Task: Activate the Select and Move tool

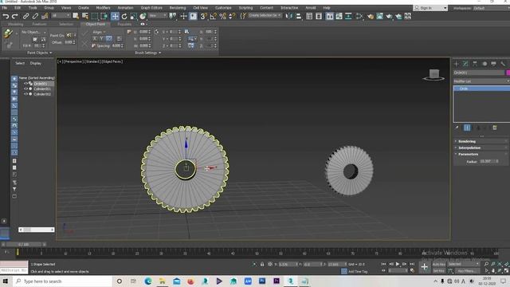Action: pyautogui.click(x=115, y=16)
